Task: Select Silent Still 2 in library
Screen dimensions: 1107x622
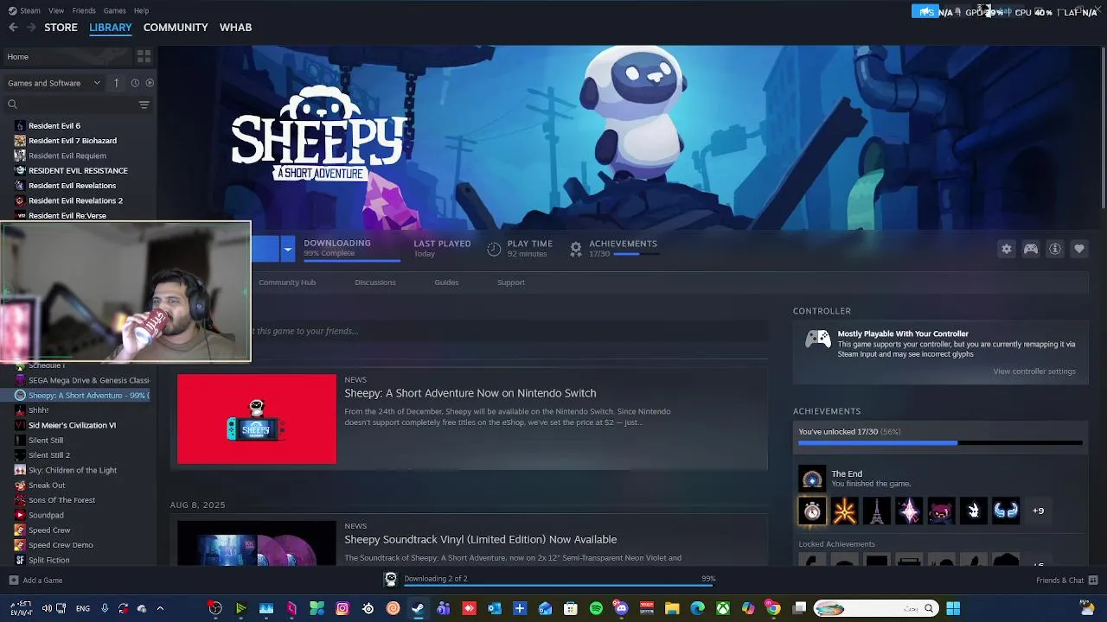Action: tap(49, 455)
